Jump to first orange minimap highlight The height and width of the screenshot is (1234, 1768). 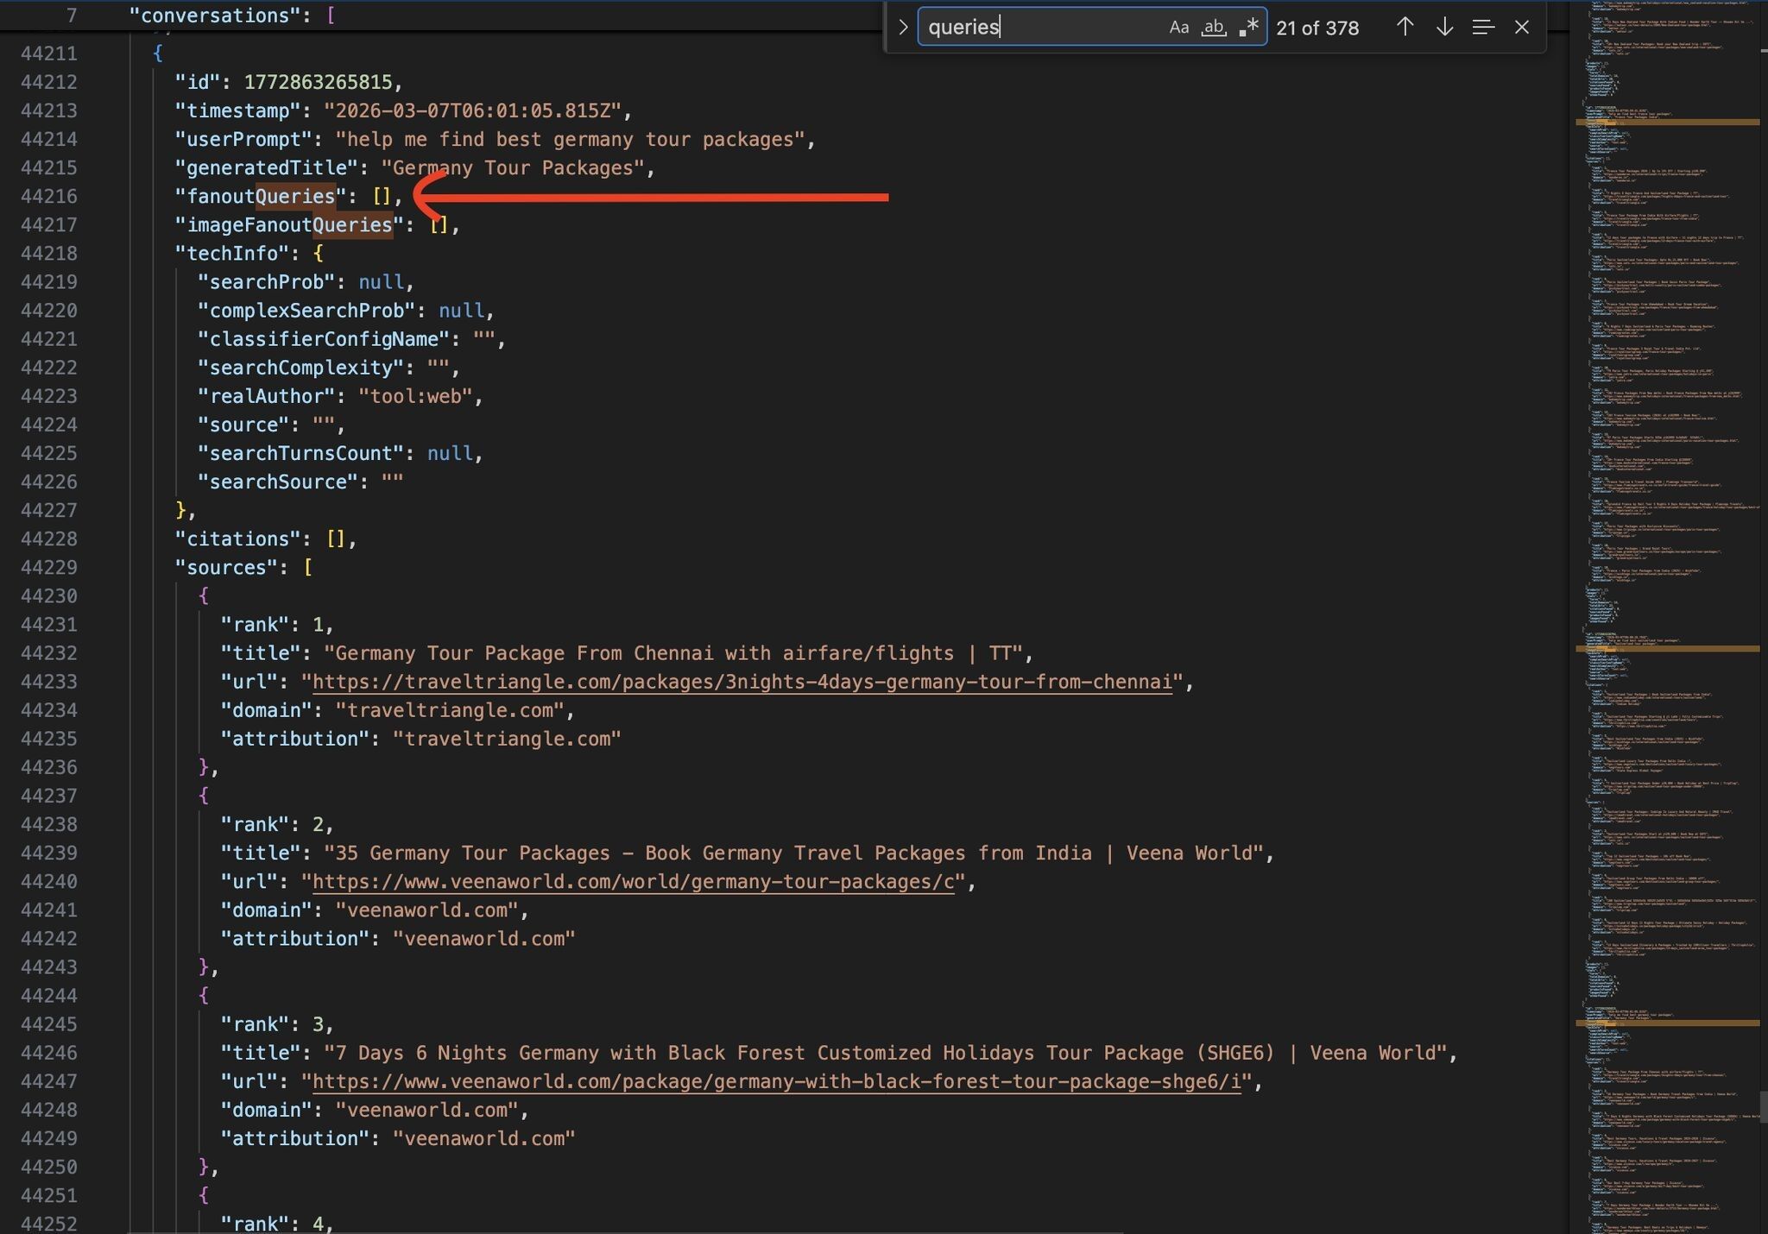click(x=1666, y=123)
